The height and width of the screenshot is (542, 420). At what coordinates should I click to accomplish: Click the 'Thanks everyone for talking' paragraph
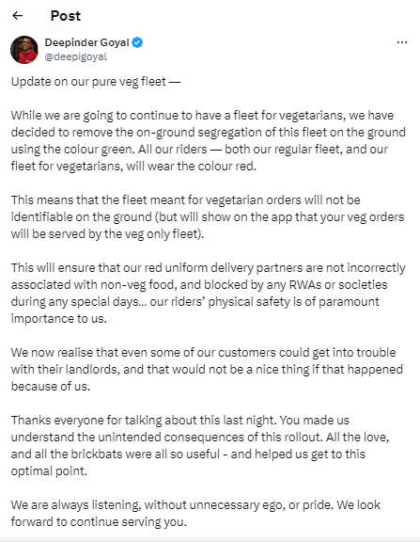click(200, 446)
